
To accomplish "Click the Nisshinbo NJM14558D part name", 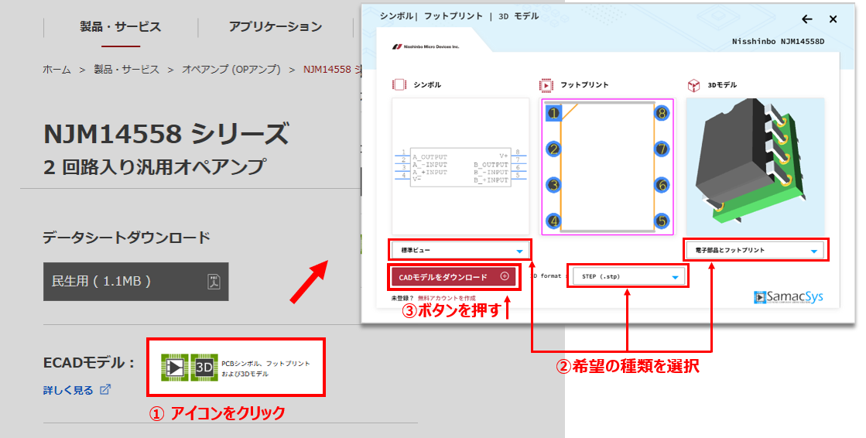I will (x=779, y=42).
